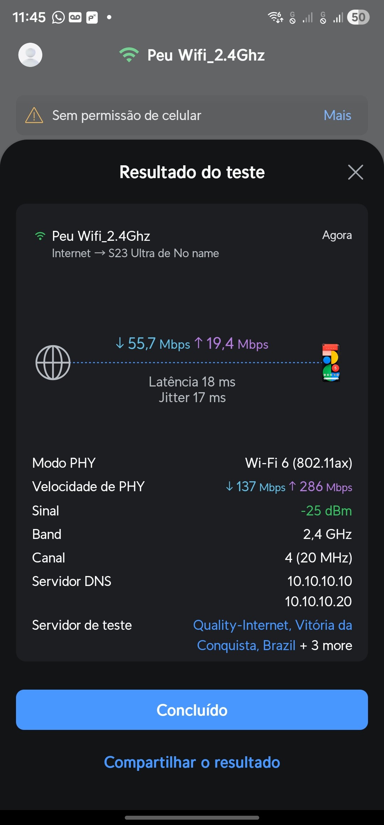The width and height of the screenshot is (384, 825).
Task: Tap the small Wi-Fi icon in result card
Action: click(40, 236)
